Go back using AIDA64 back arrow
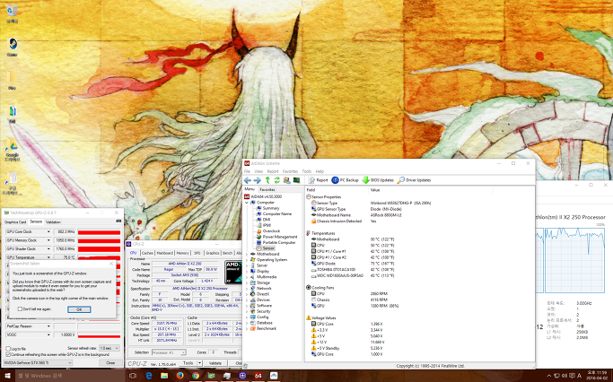Screen dimensions: 613x382 [x=248, y=180]
